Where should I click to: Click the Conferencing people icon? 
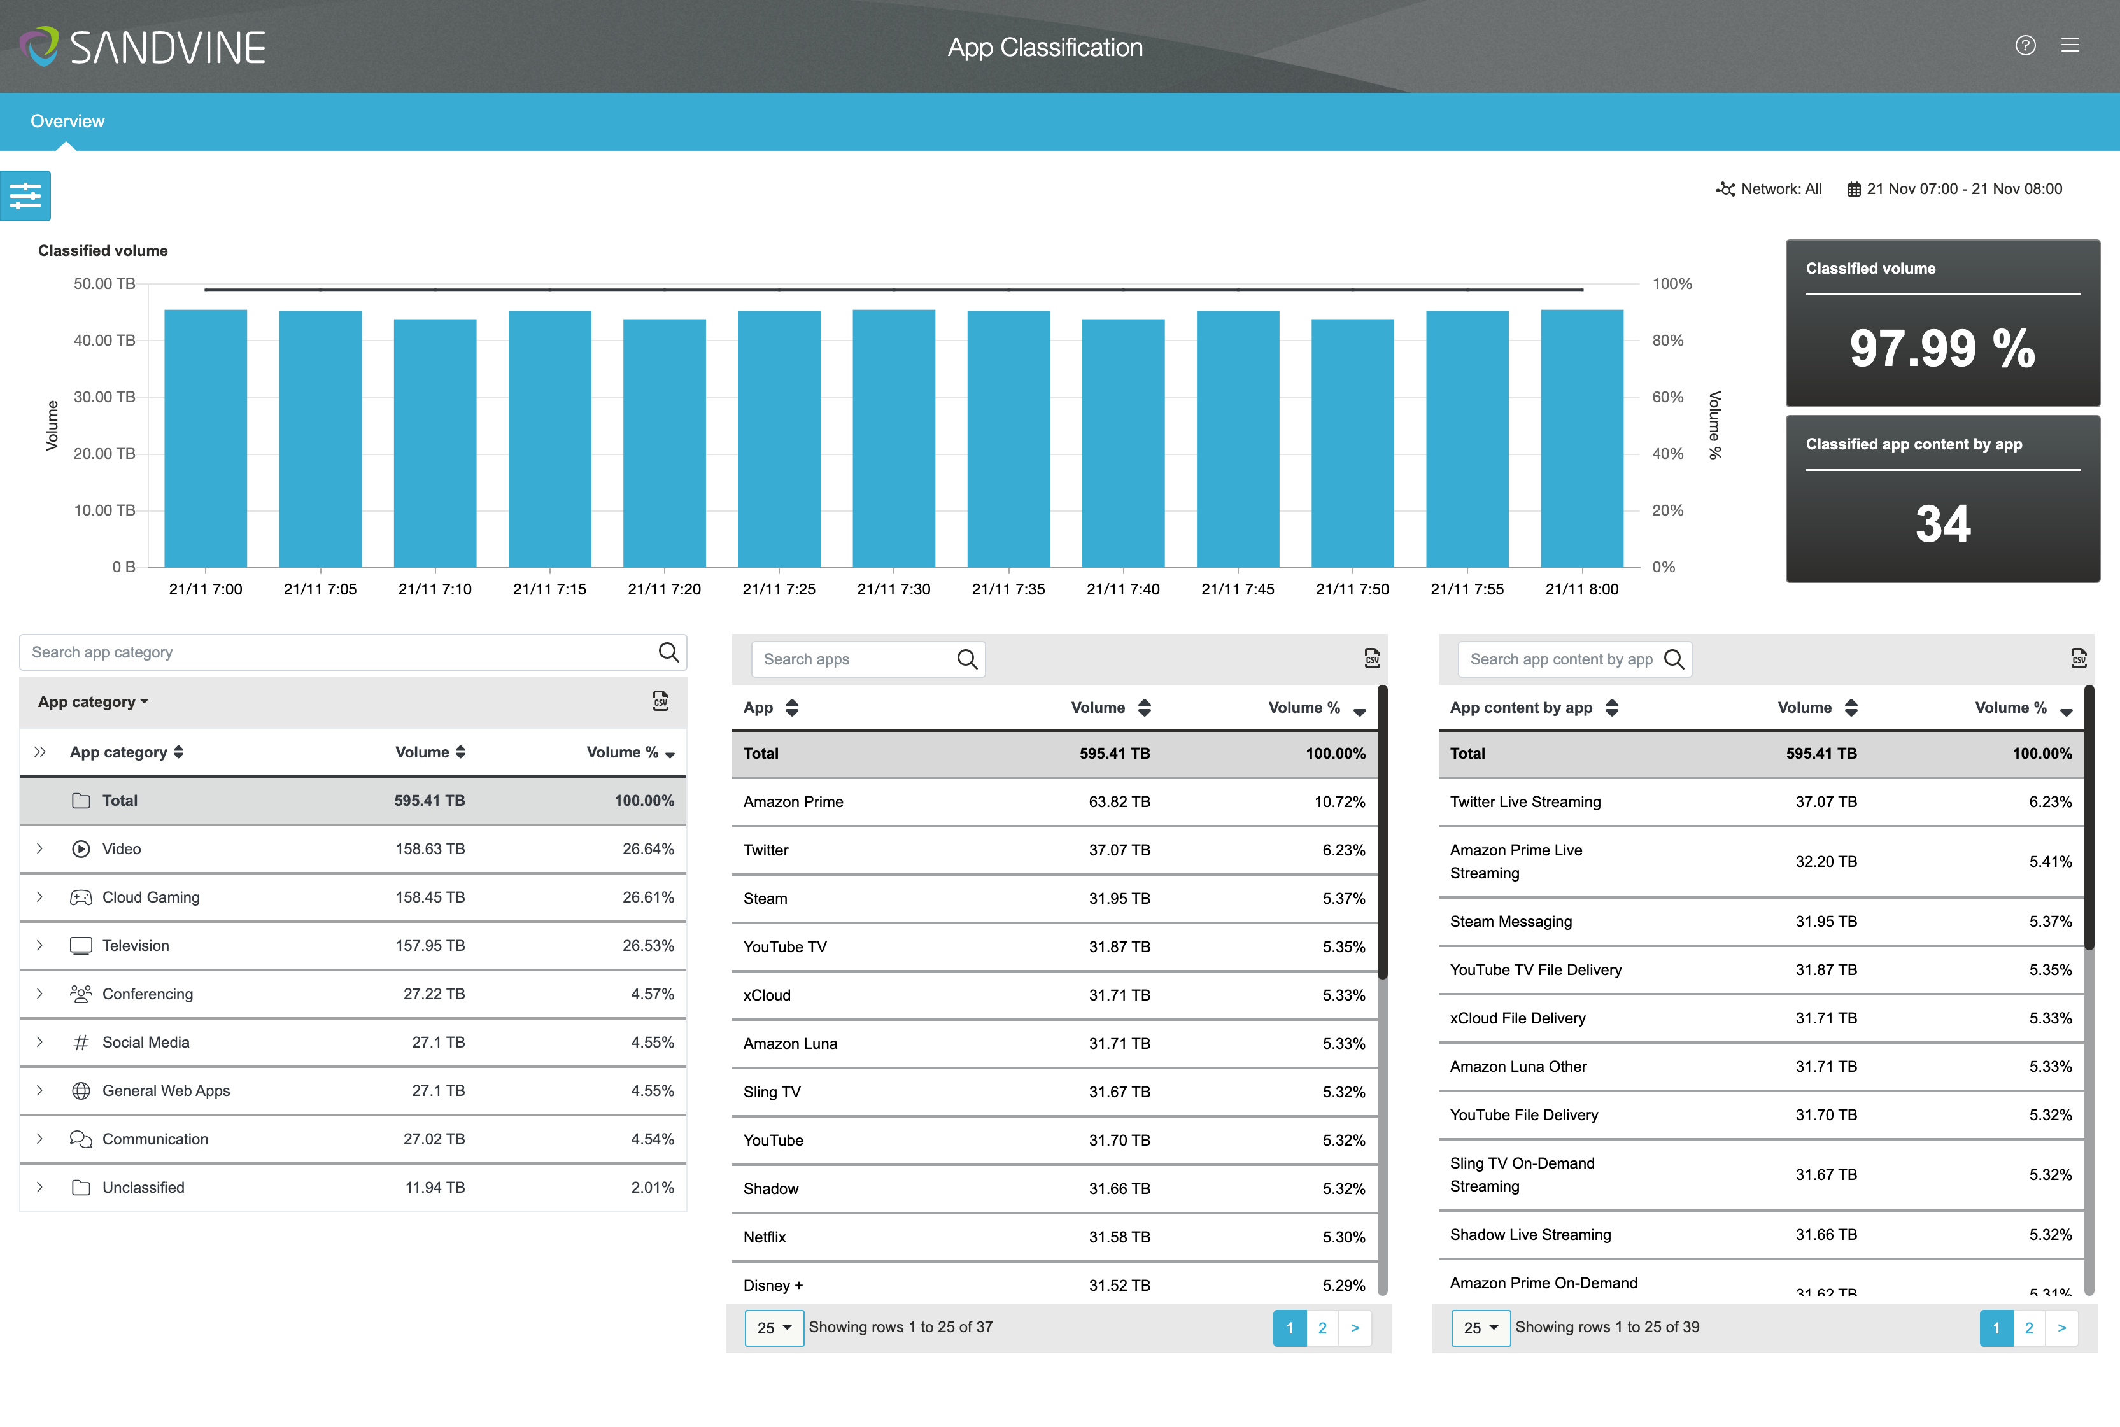click(x=81, y=994)
